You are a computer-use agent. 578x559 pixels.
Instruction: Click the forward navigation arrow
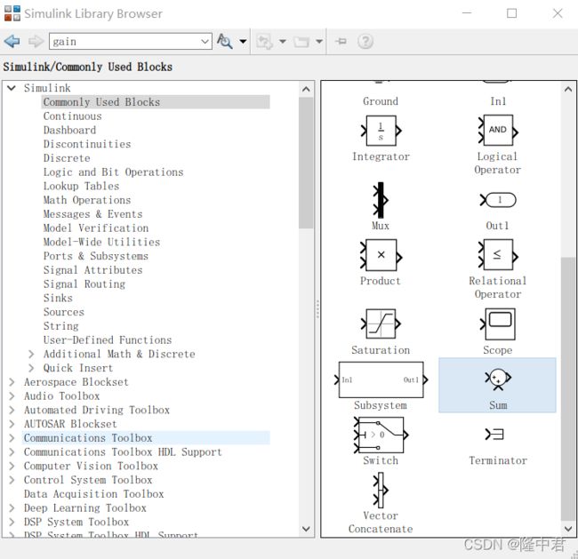point(36,41)
